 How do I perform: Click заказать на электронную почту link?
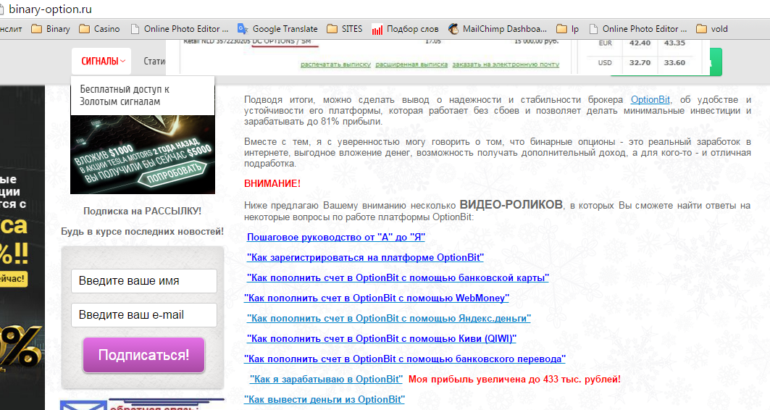(506, 64)
